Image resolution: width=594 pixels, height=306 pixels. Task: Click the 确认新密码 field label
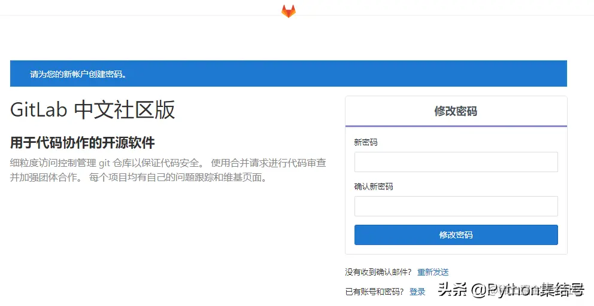coord(374,186)
